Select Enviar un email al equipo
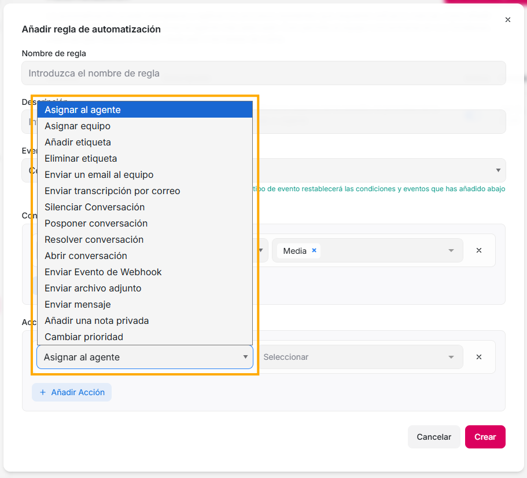527x478 pixels. tap(99, 174)
